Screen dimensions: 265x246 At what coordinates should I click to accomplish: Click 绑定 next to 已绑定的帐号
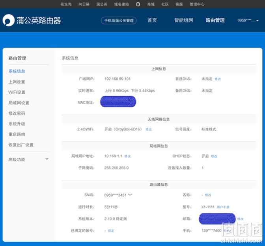pos(111,231)
